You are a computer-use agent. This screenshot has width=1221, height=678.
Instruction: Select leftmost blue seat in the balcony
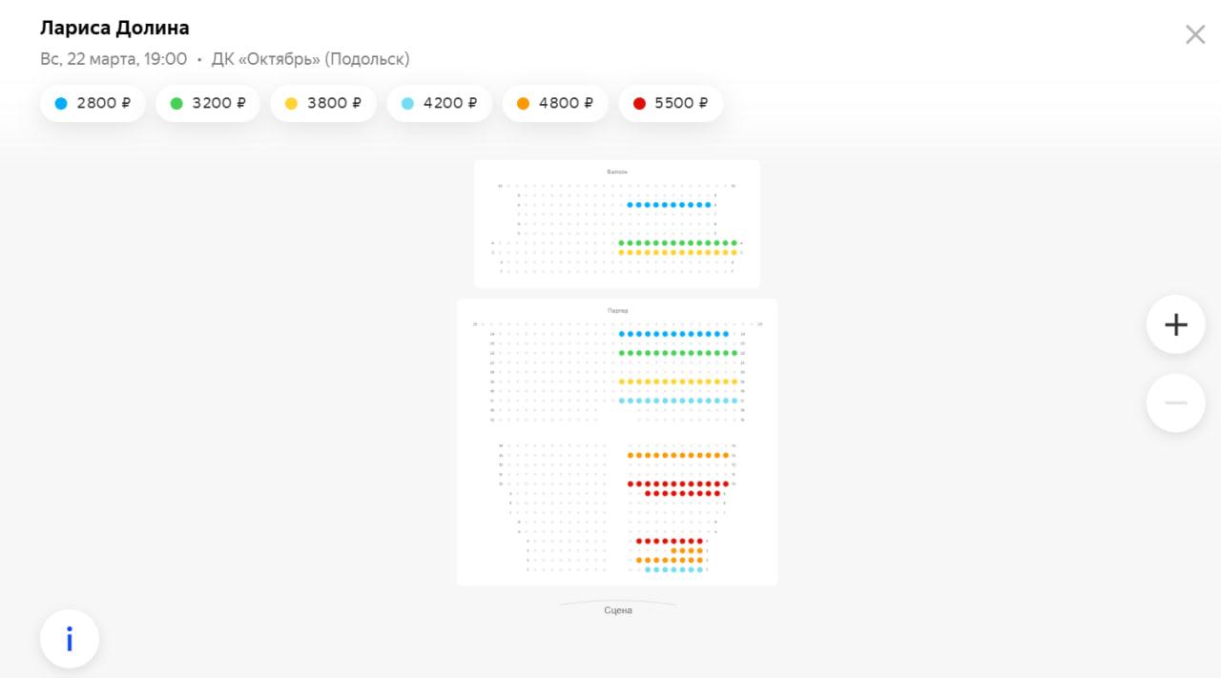tap(630, 205)
